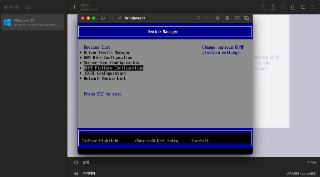Click the chip icon beside 아키텍처

[x=76, y=174]
